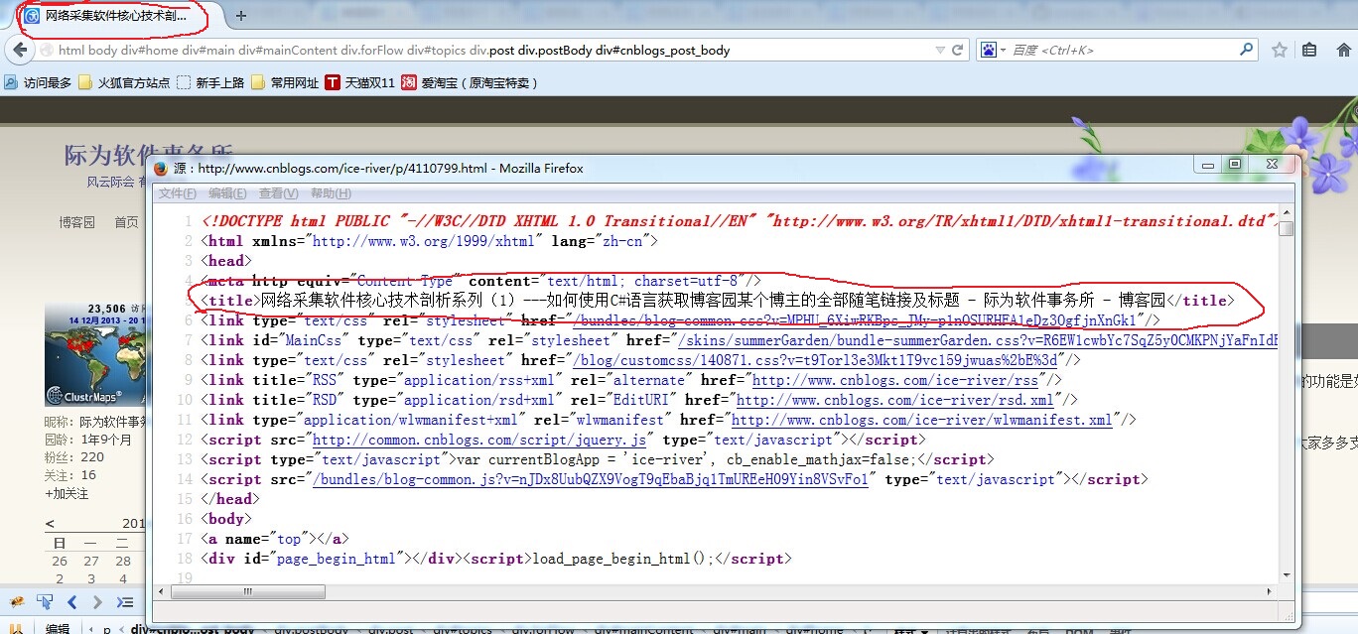The width and height of the screenshot is (1358, 634).
Task: Open 新手上路 bookmark
Action: [210, 83]
